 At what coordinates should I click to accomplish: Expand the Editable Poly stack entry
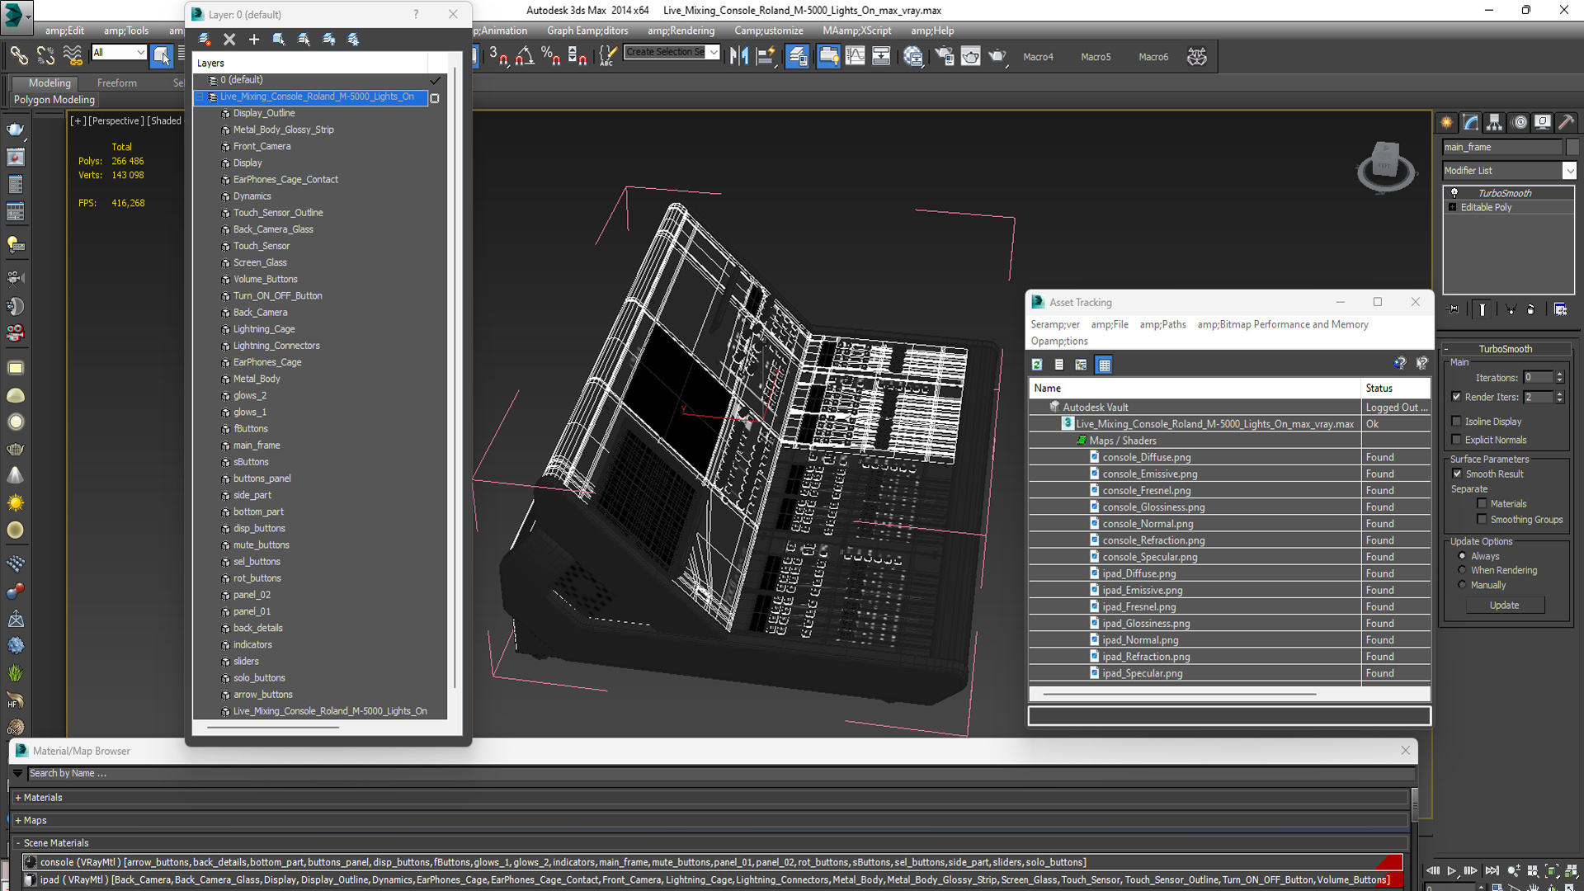(x=1453, y=207)
